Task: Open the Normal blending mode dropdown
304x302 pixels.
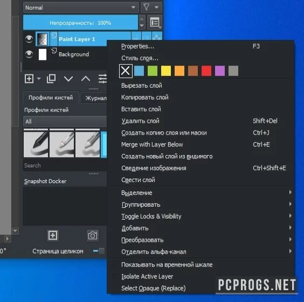Action: [81, 8]
